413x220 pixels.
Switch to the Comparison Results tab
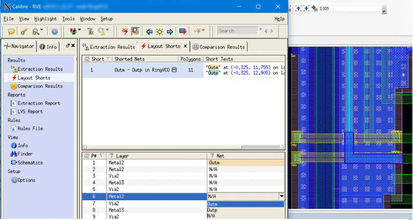[x=219, y=47]
